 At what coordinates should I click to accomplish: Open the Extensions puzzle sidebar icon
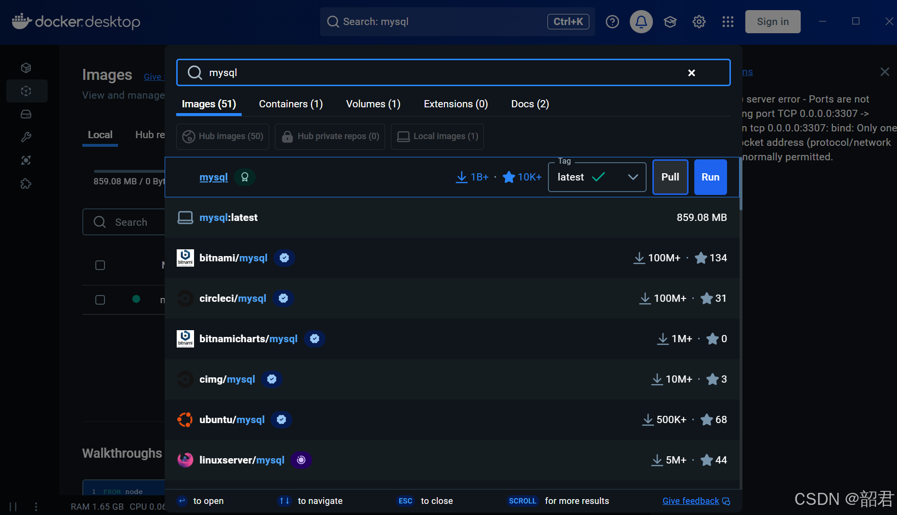click(x=26, y=183)
